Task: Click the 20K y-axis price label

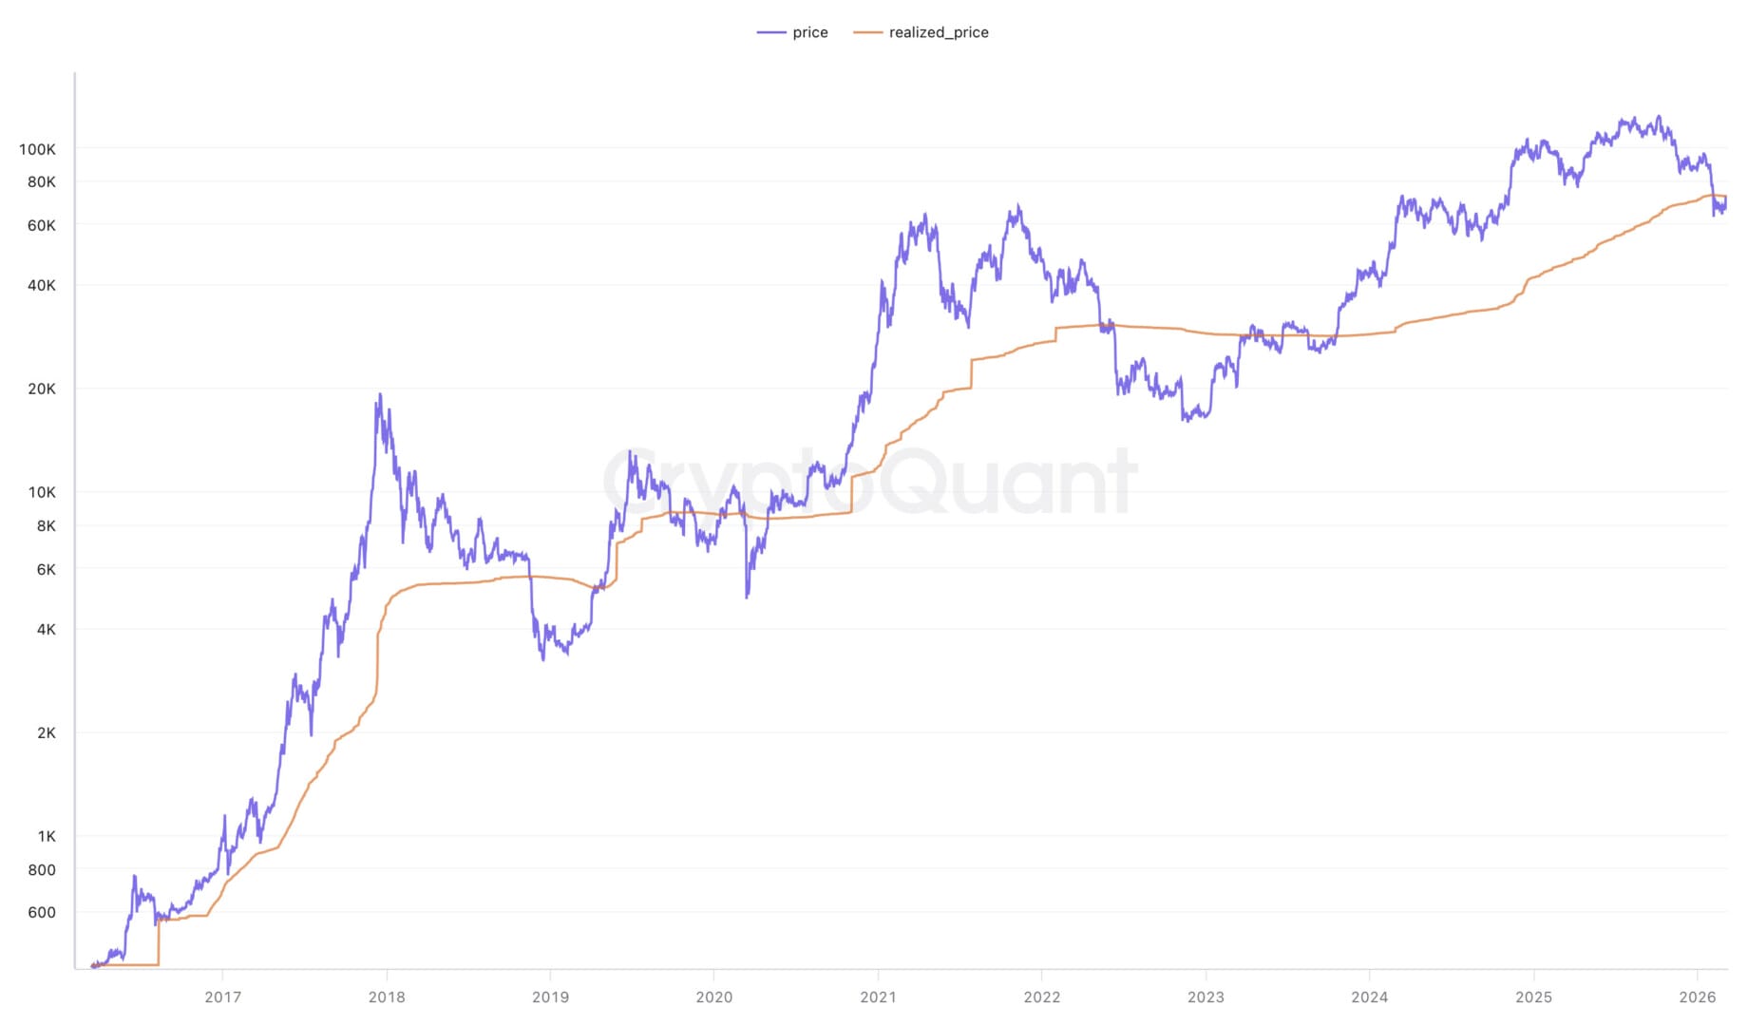Action: [x=42, y=389]
